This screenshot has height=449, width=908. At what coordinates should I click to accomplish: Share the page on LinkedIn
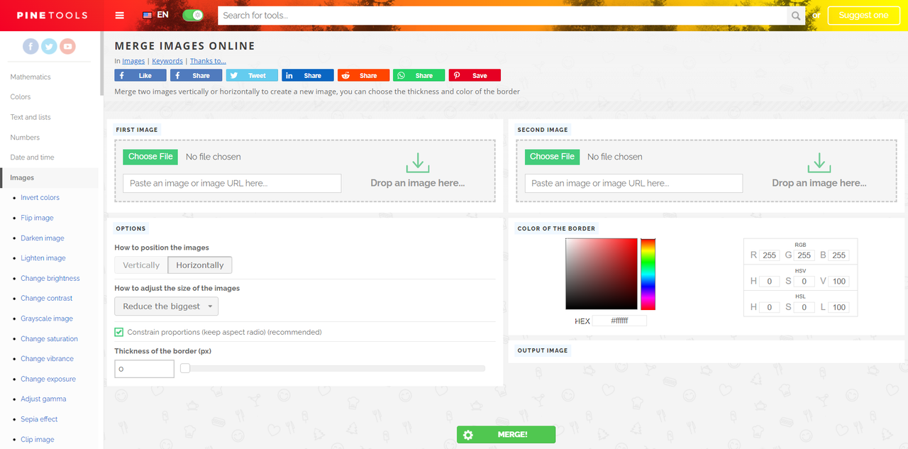[x=308, y=75]
